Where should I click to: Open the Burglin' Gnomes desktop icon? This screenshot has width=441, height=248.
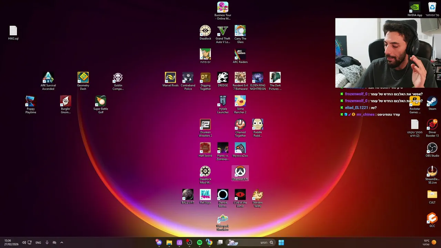pyautogui.click(x=65, y=104)
